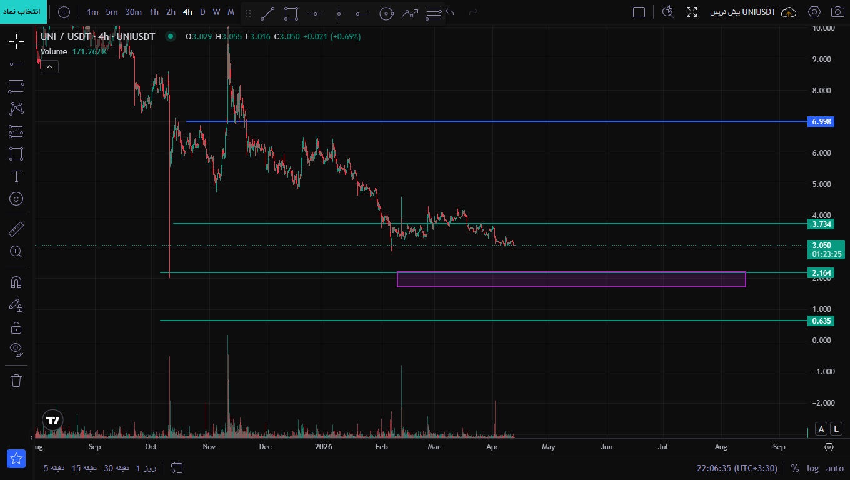Pick the vertical line in floating toolbar

coord(339,13)
